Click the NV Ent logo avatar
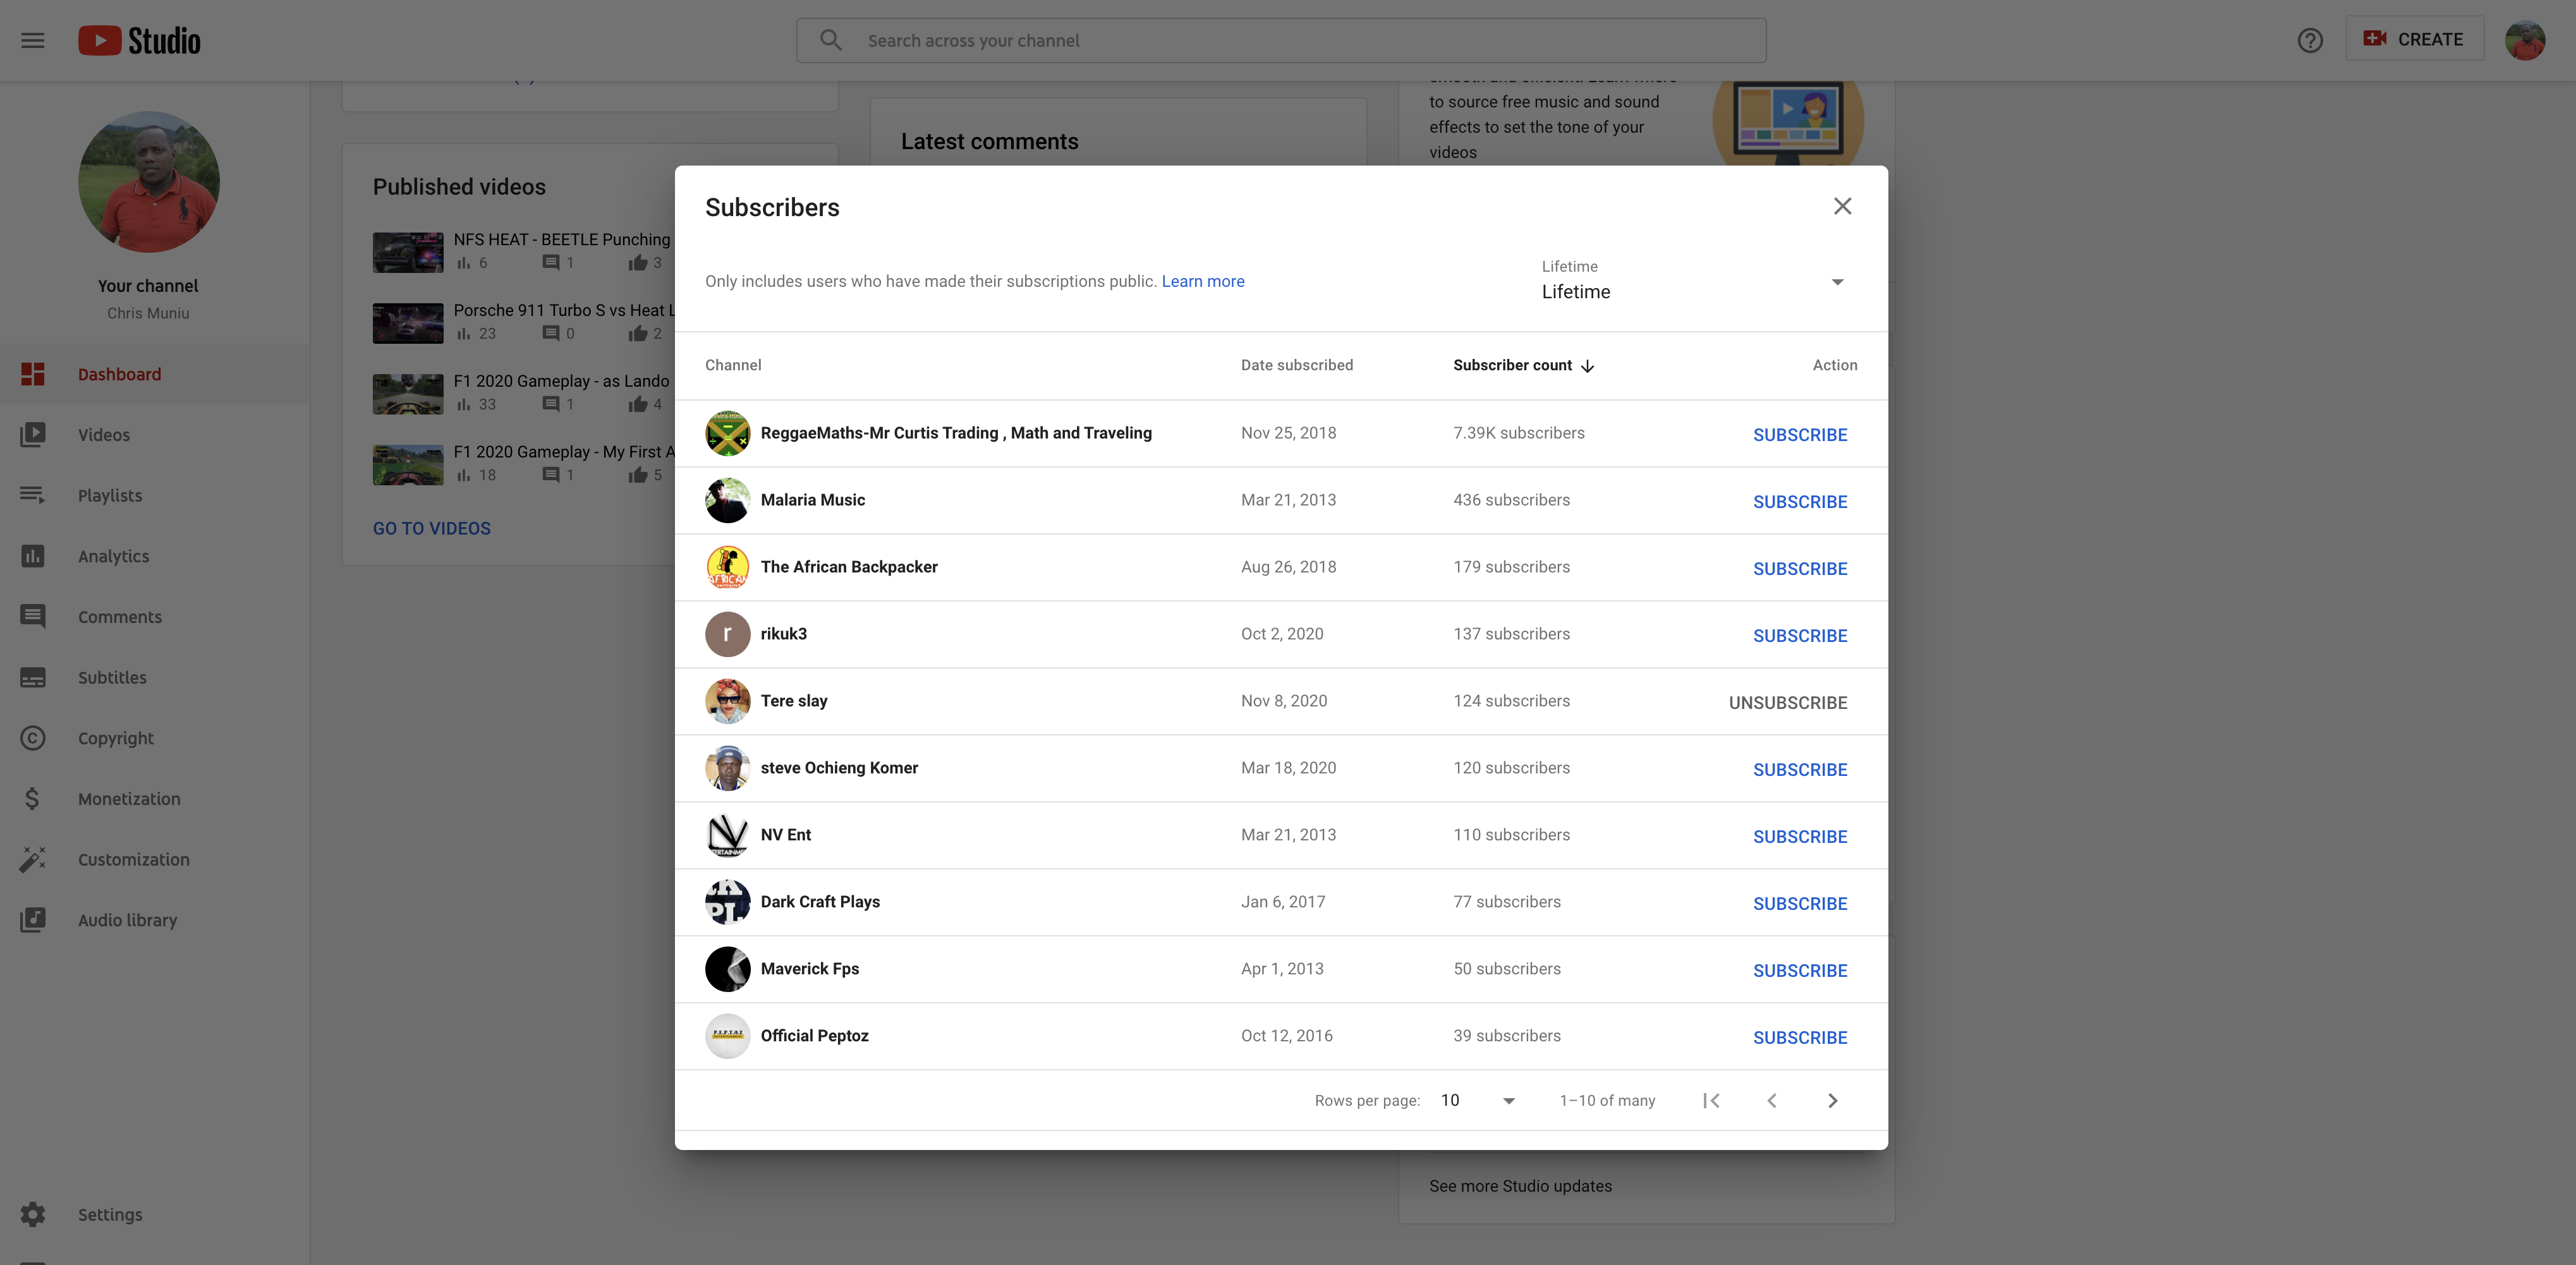The image size is (2576, 1265). pos(727,835)
